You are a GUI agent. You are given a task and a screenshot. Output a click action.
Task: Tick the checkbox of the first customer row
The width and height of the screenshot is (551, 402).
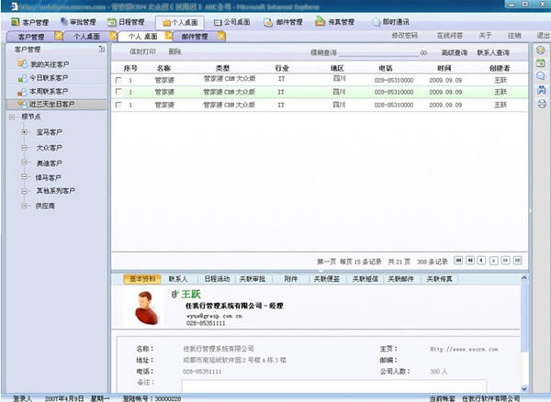coord(118,81)
